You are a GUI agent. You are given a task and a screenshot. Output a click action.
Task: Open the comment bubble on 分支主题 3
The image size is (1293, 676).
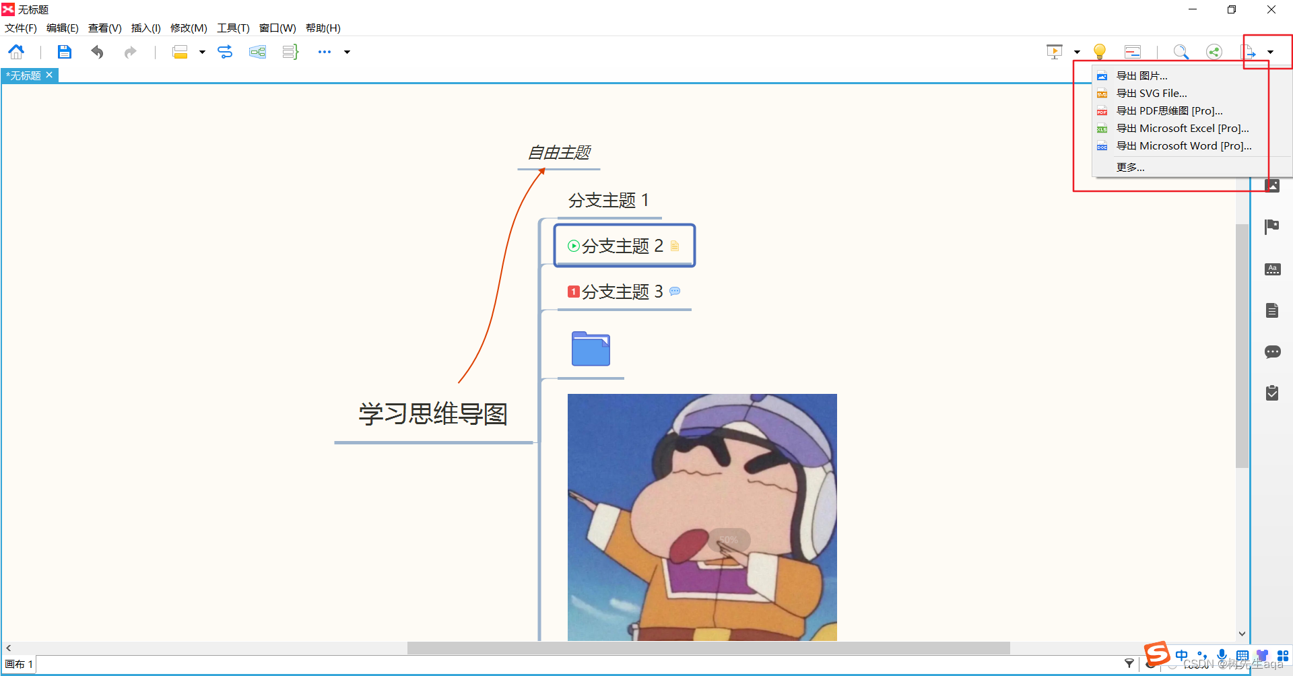(675, 291)
